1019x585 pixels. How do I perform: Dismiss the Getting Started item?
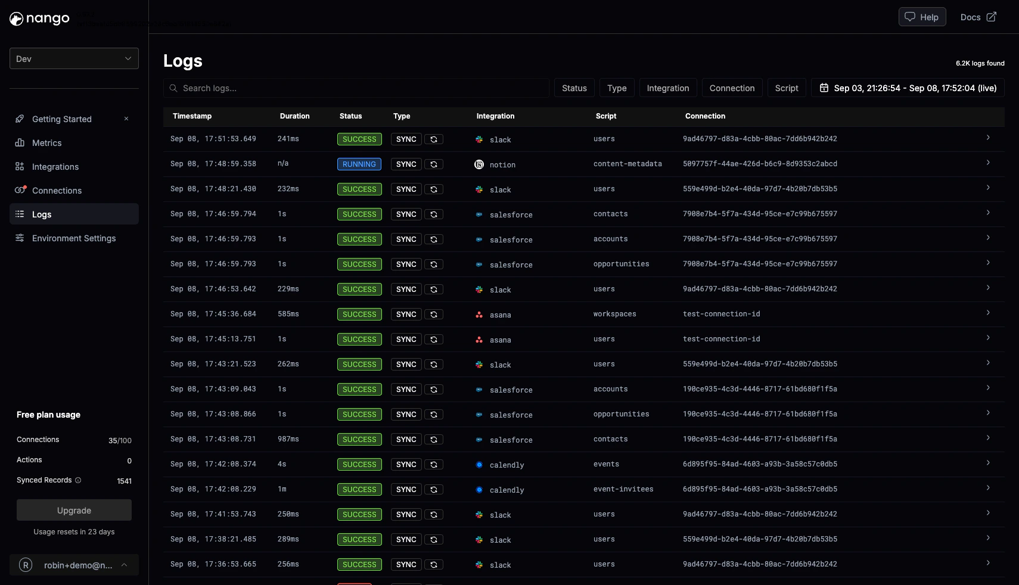pyautogui.click(x=126, y=119)
